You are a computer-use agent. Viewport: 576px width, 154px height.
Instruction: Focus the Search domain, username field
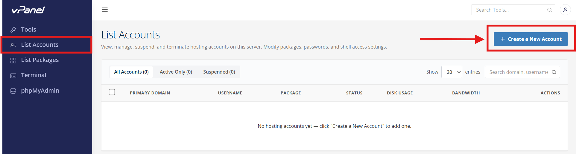522,72
